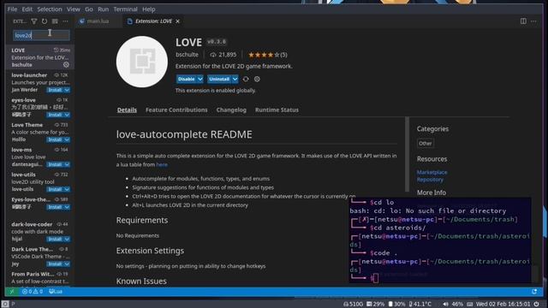Open the View menu
548x308 pixels.
[74, 9]
